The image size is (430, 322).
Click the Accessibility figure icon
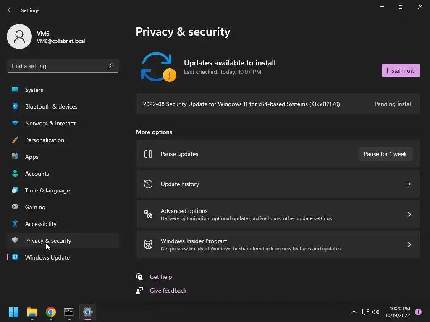(15, 224)
